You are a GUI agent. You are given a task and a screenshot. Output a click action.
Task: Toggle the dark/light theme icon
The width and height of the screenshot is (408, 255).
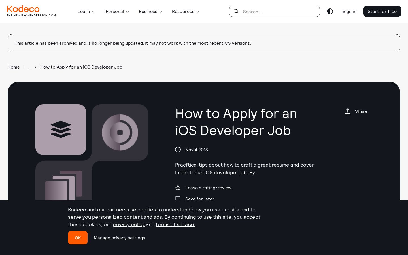[x=330, y=11]
